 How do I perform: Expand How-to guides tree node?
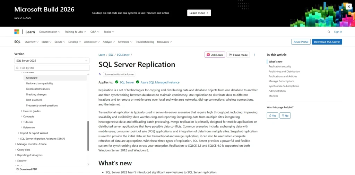[32, 111]
